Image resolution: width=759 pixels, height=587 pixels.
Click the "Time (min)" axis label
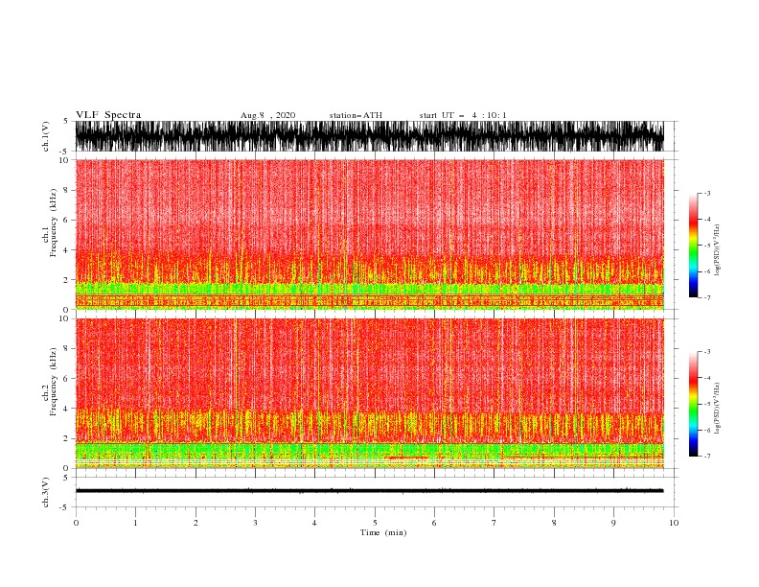[383, 532]
